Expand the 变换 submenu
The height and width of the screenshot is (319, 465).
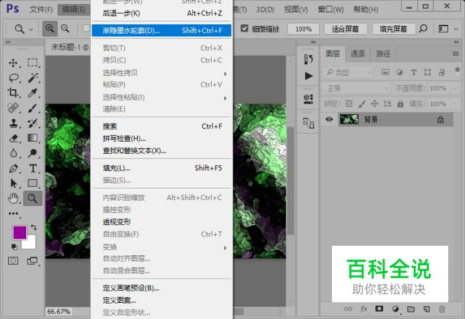162,246
